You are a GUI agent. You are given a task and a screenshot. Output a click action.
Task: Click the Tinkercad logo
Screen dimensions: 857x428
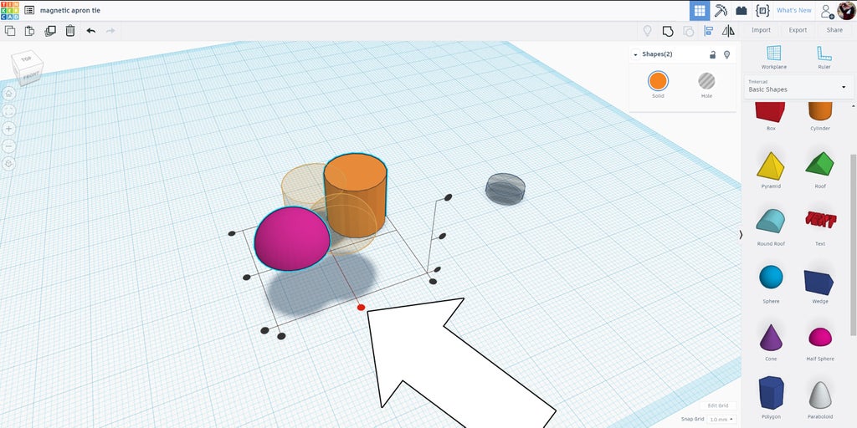[x=10, y=10]
